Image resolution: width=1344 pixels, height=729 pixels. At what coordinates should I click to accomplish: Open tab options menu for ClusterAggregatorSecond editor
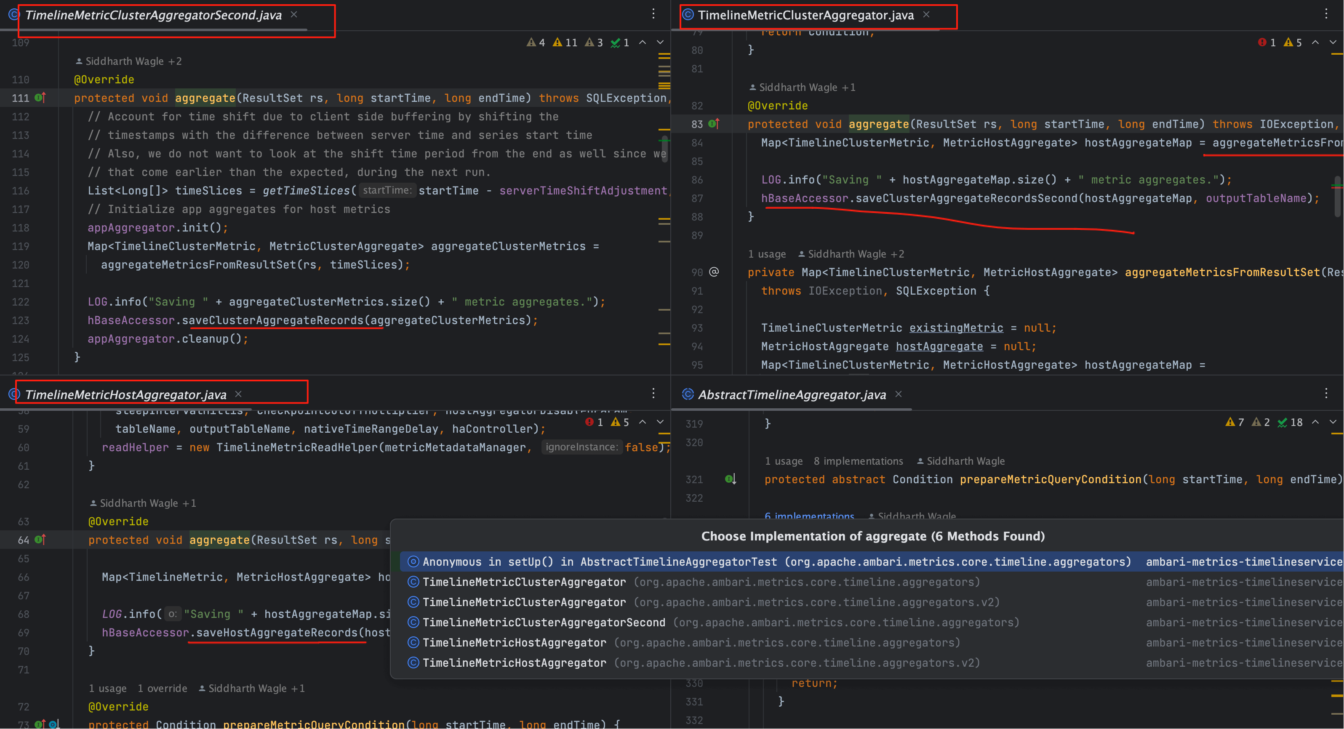click(653, 14)
